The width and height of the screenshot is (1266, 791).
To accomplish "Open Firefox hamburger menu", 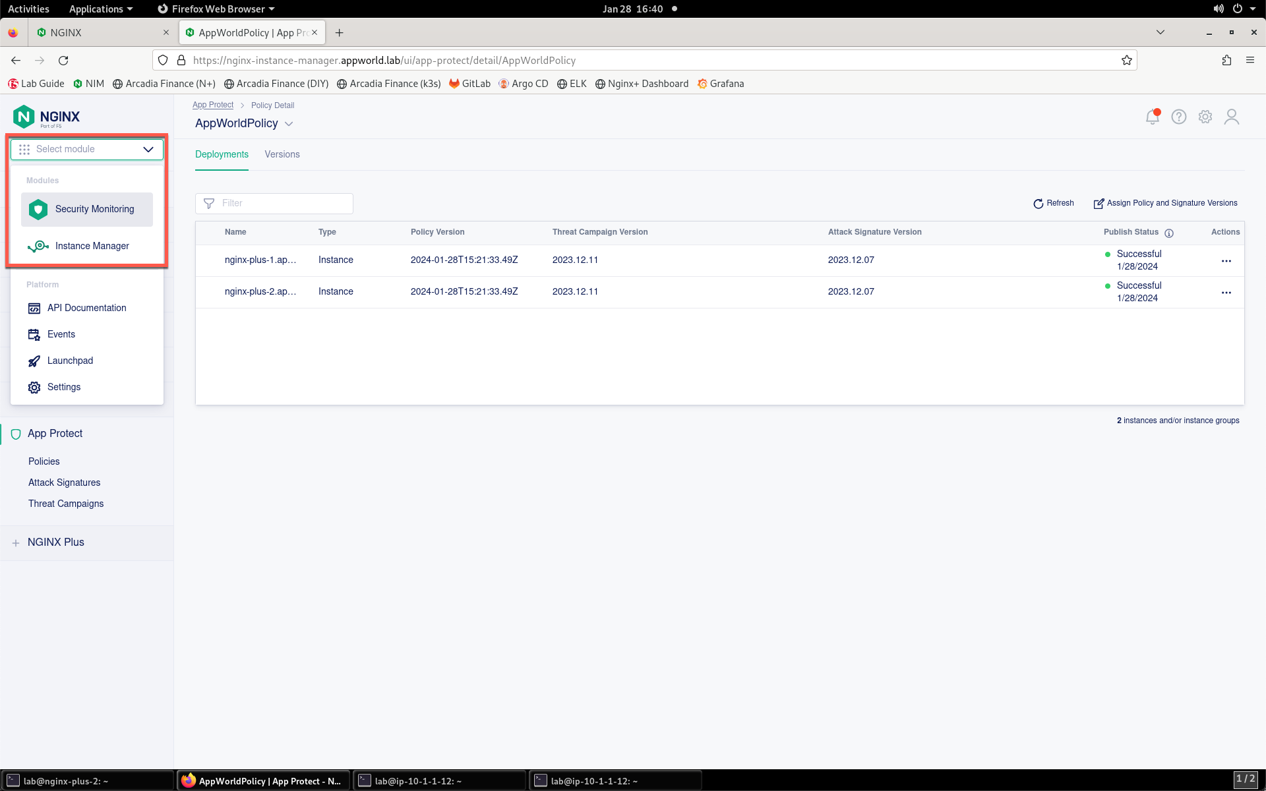I will point(1250,60).
